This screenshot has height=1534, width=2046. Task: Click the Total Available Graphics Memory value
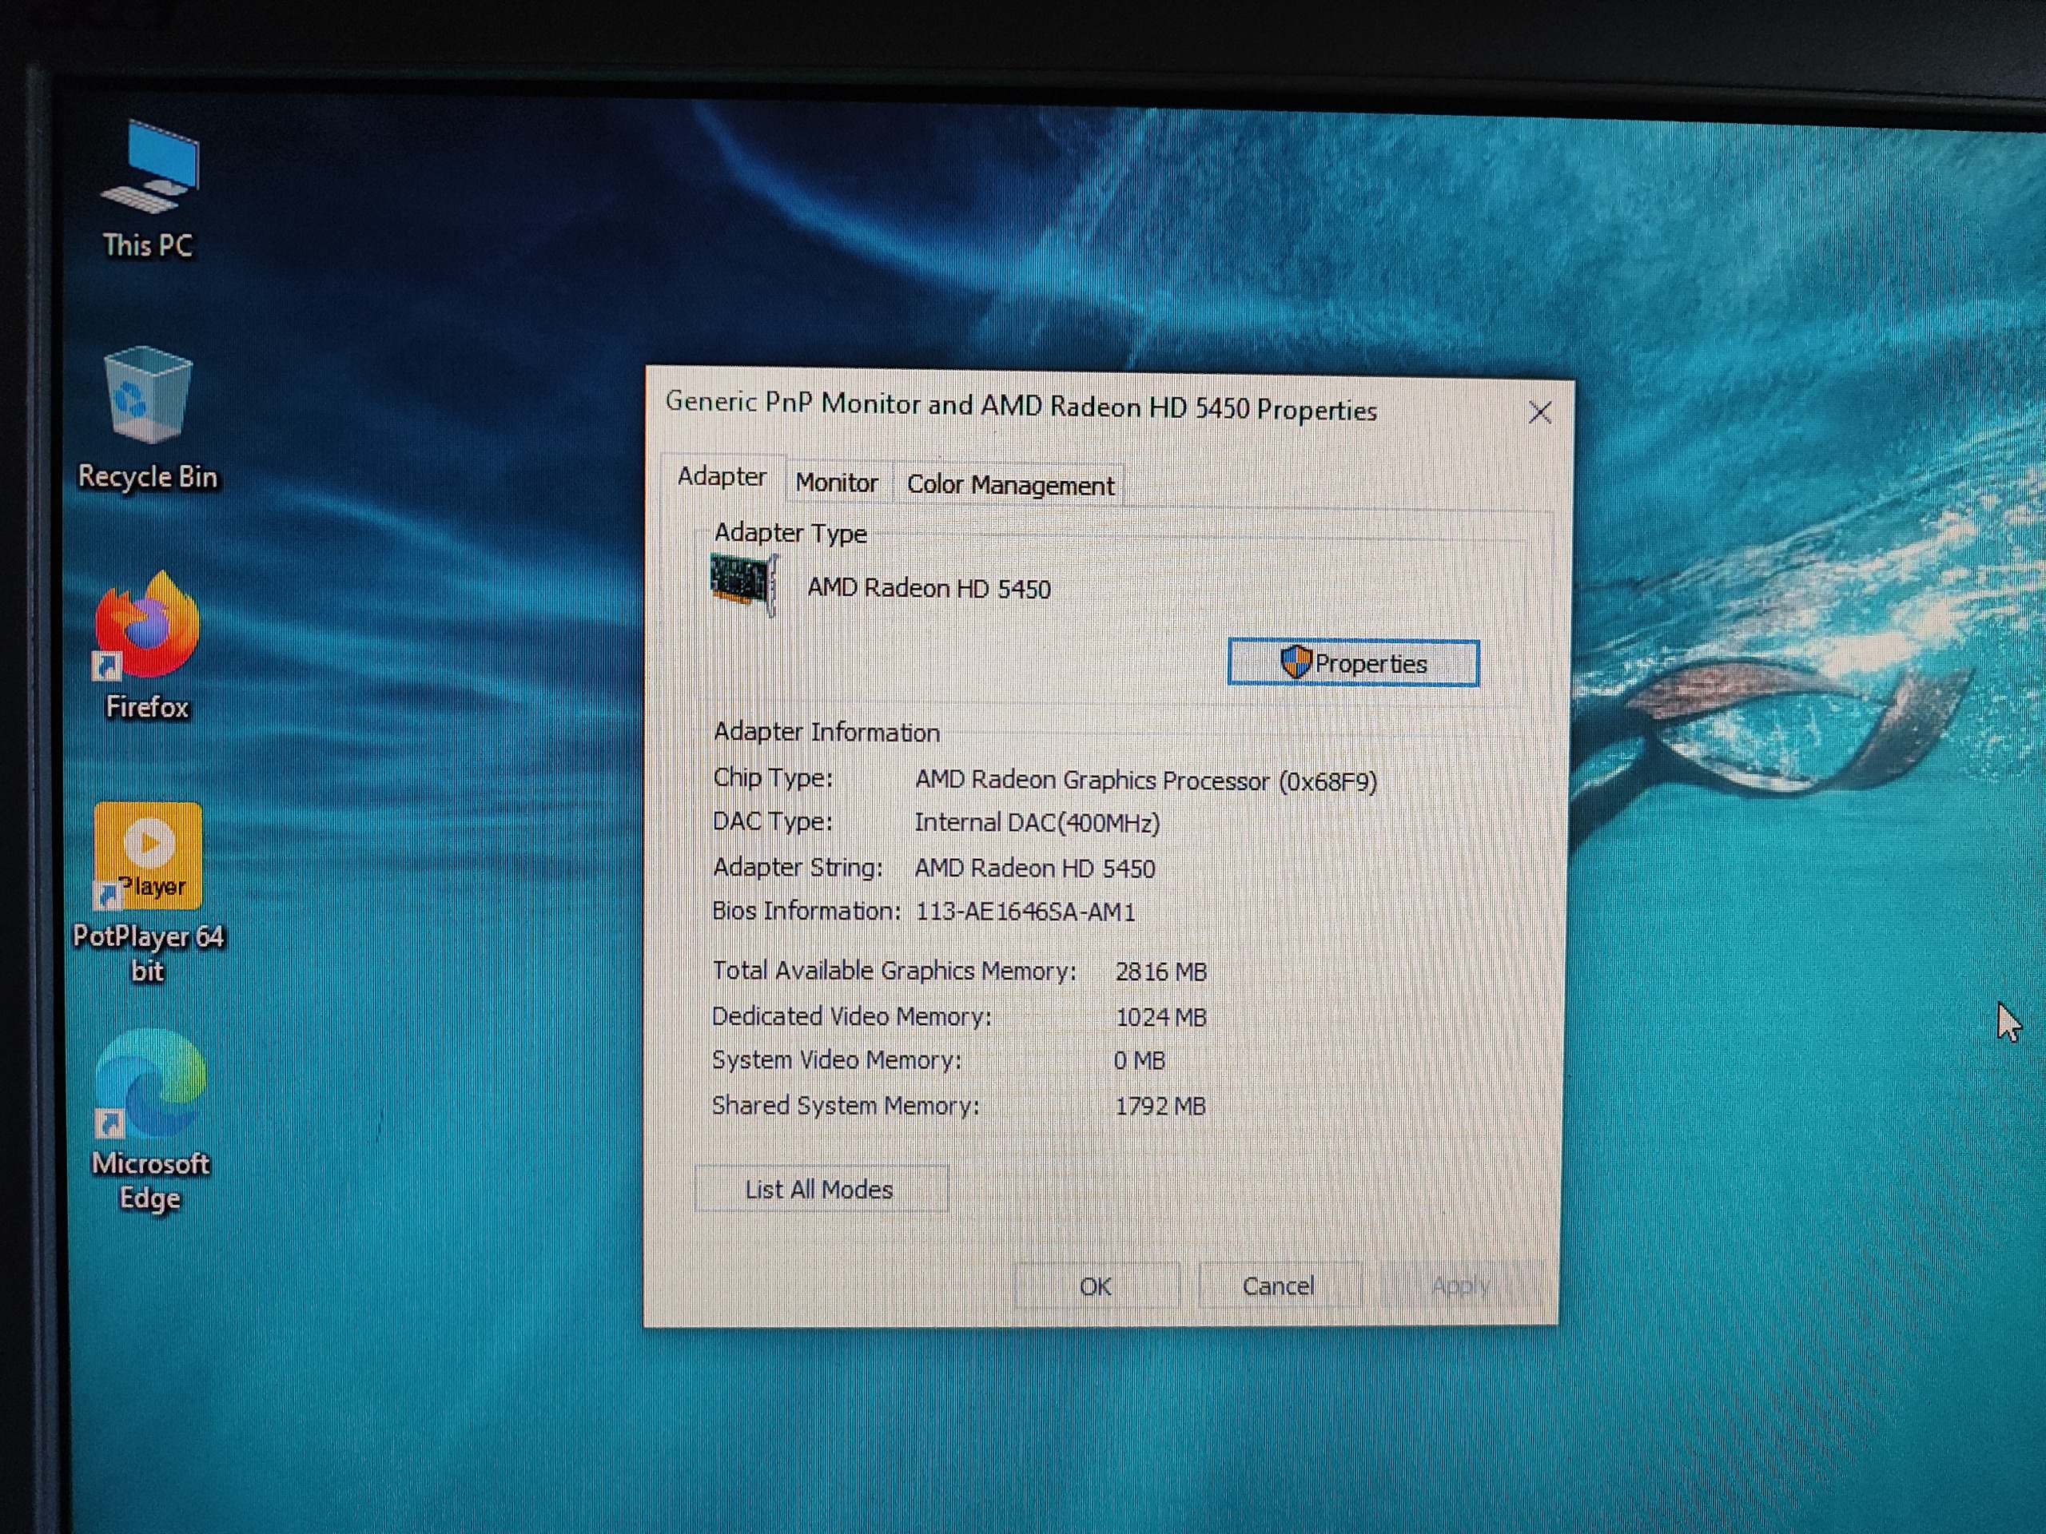pos(1160,972)
